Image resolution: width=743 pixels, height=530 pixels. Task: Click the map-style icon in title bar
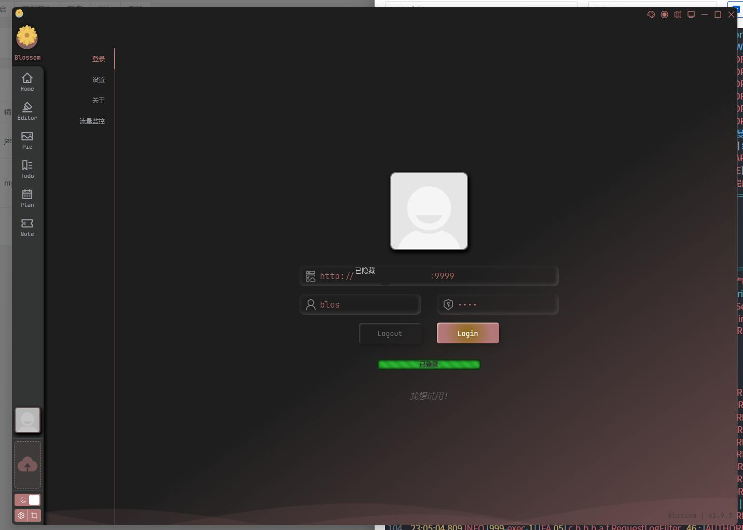point(678,15)
